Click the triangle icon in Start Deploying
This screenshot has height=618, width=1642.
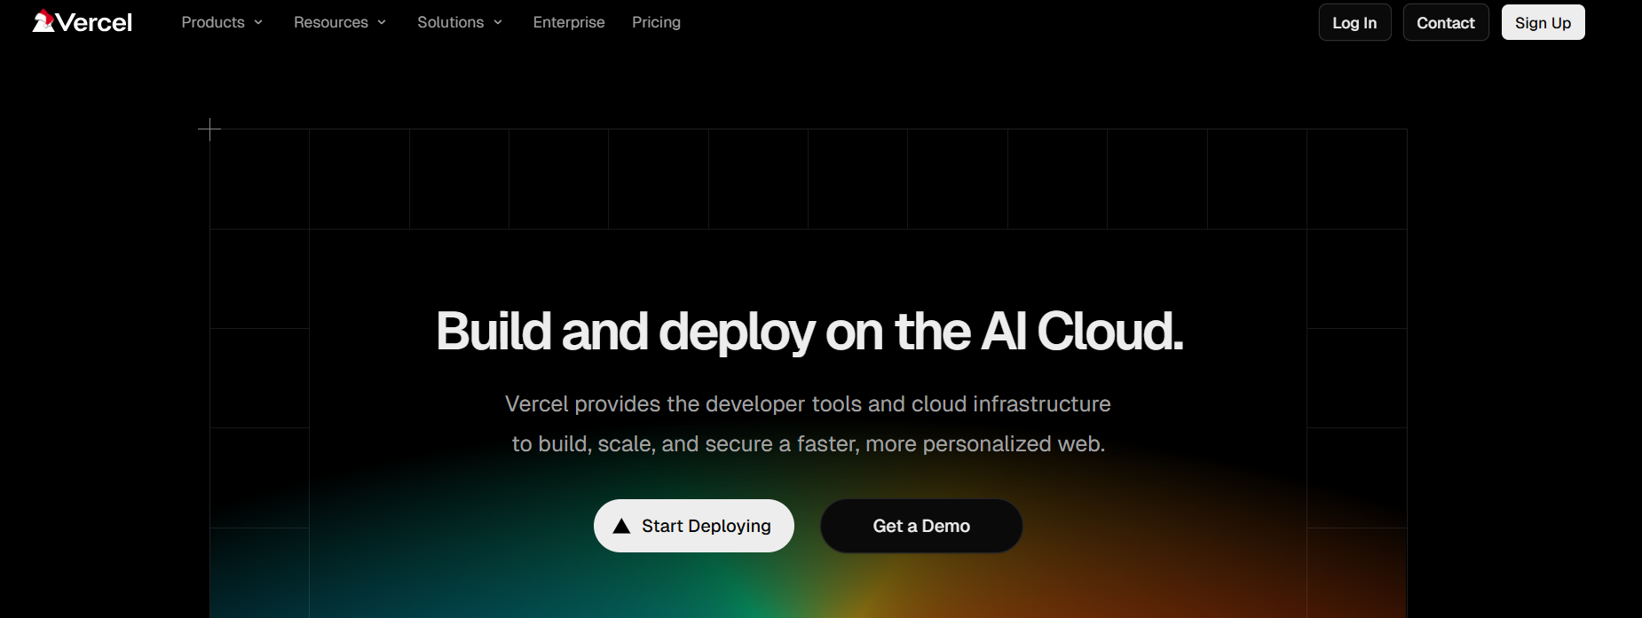coord(621,526)
